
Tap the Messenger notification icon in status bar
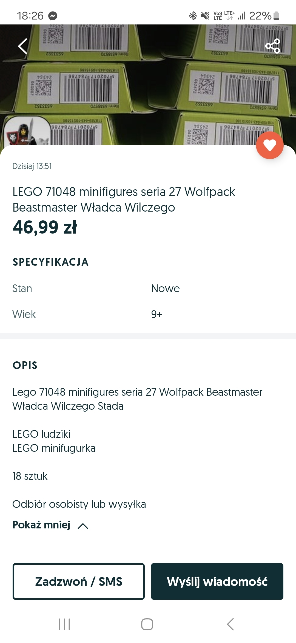click(53, 16)
